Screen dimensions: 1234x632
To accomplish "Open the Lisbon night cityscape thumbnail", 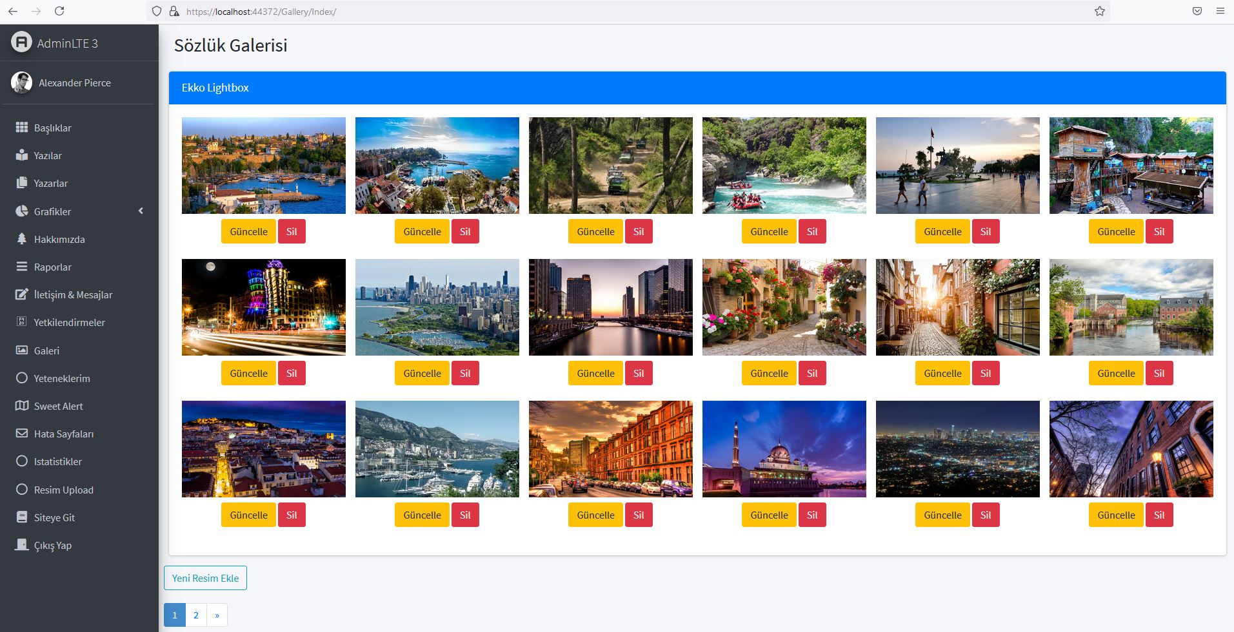I will tap(264, 449).
